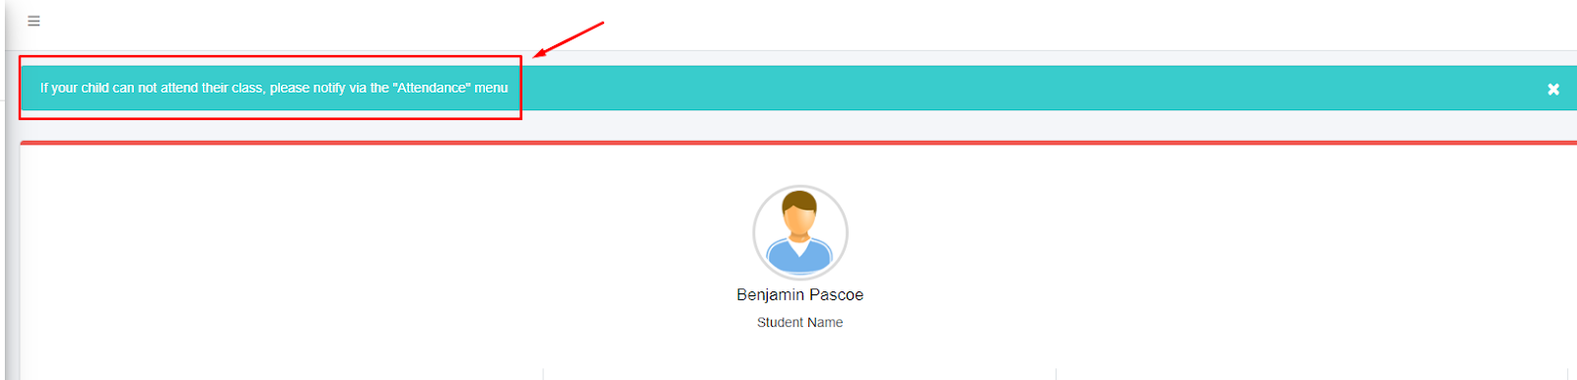Screen dimensions: 1577x380
Task: Click first vertical column divider below profile
Action: (x=543, y=374)
